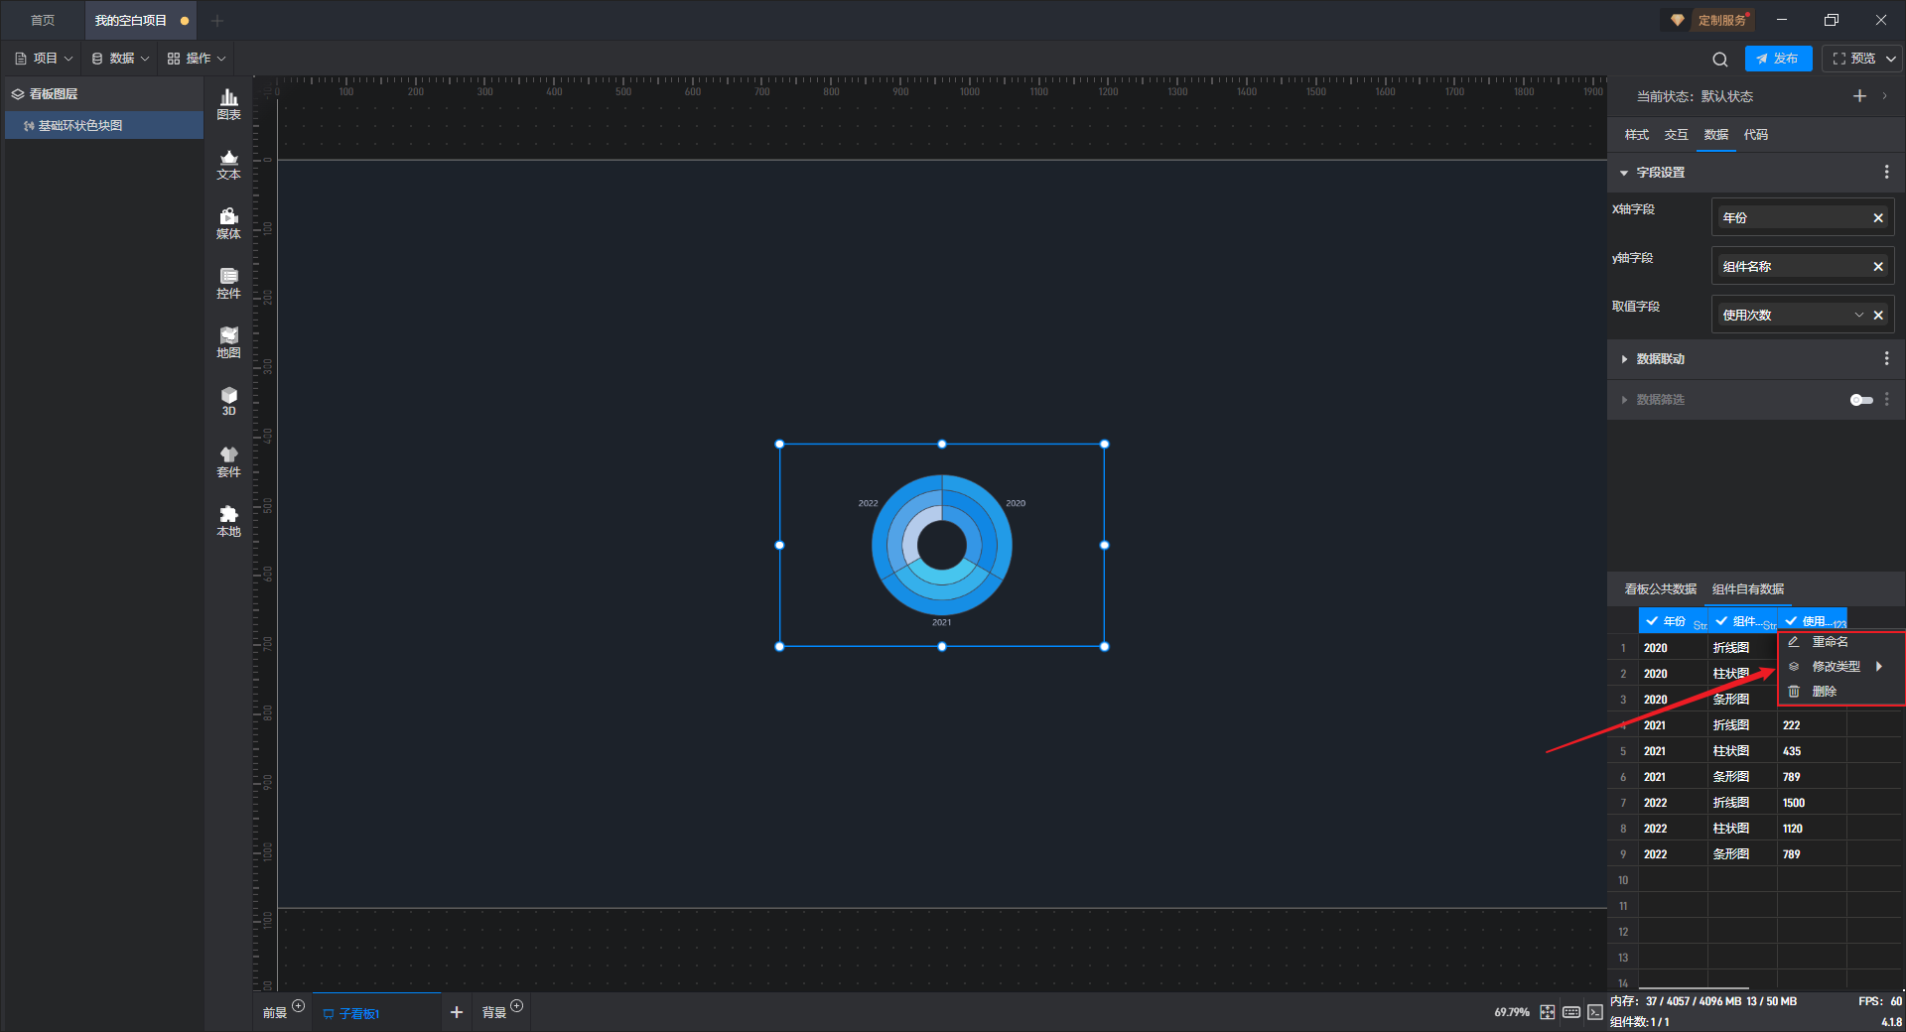Click the 发布 publish button
The height and width of the screenshot is (1032, 1906).
tap(1778, 59)
